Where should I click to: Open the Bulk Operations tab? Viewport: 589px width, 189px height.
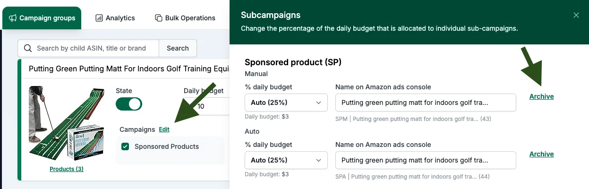(x=185, y=18)
